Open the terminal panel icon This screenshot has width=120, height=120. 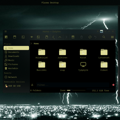pos(23,37)
